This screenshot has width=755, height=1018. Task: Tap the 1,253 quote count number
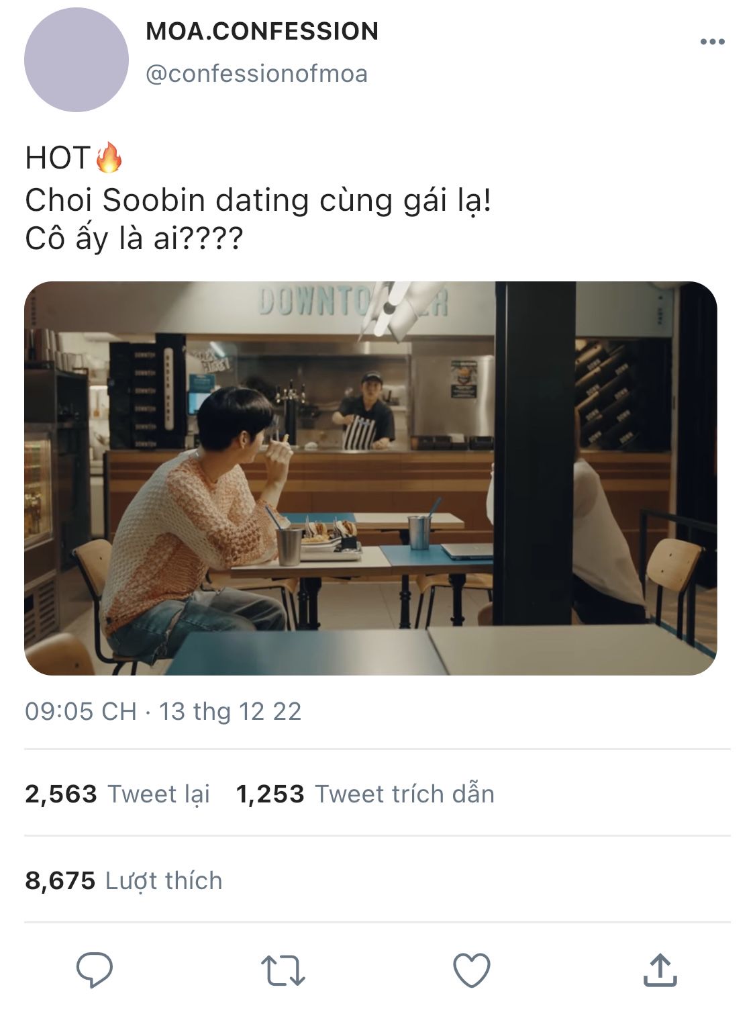point(270,794)
